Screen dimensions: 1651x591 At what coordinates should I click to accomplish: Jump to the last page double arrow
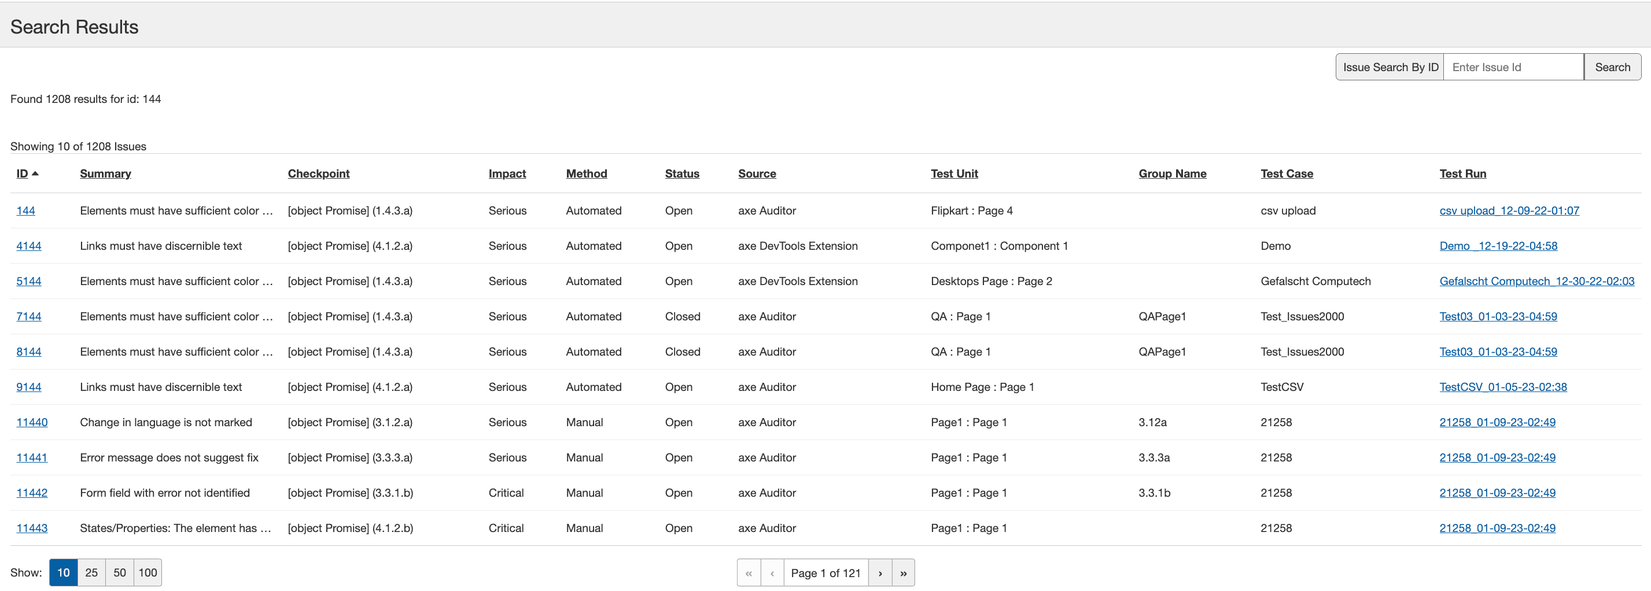[x=903, y=573]
